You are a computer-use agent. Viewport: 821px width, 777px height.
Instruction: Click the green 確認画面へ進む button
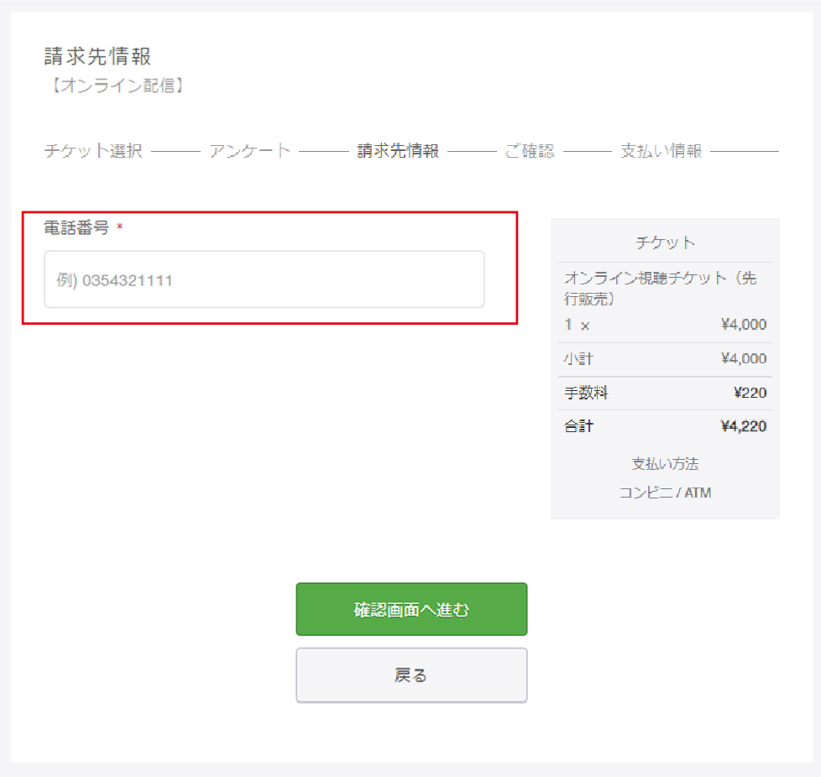tap(411, 609)
